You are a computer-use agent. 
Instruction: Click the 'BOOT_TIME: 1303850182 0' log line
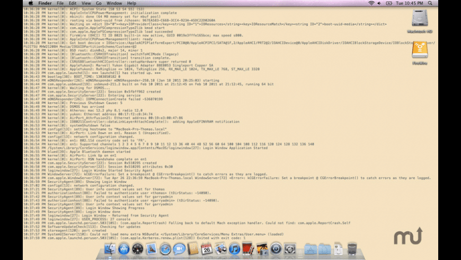tap(72, 76)
